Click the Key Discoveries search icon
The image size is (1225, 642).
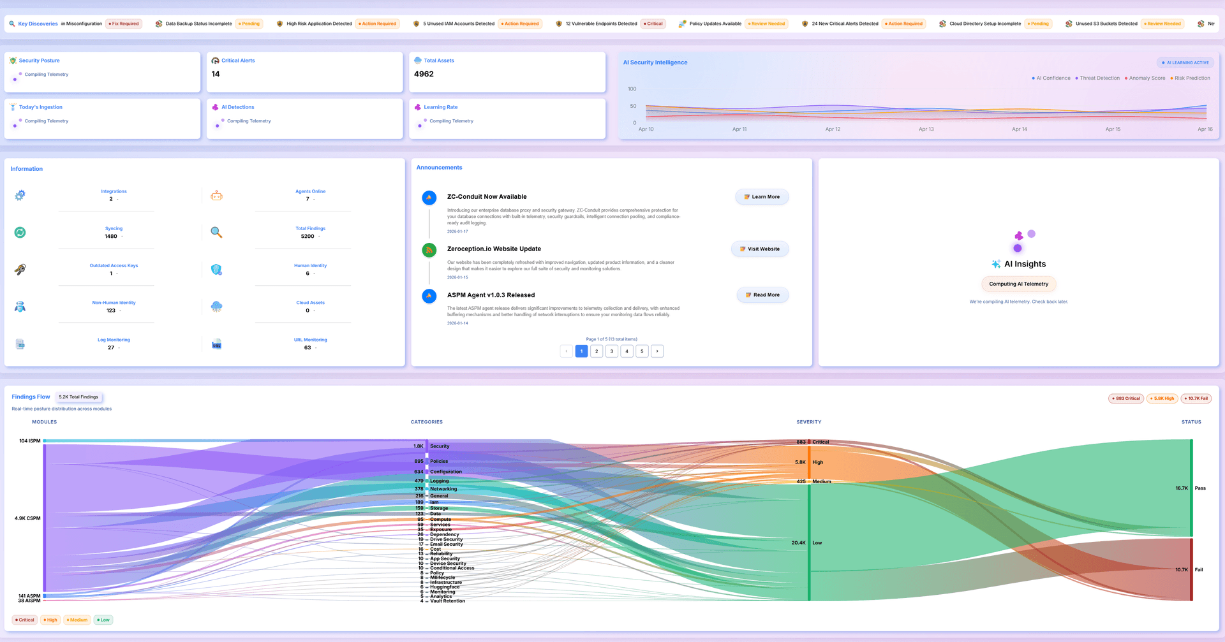pos(12,24)
